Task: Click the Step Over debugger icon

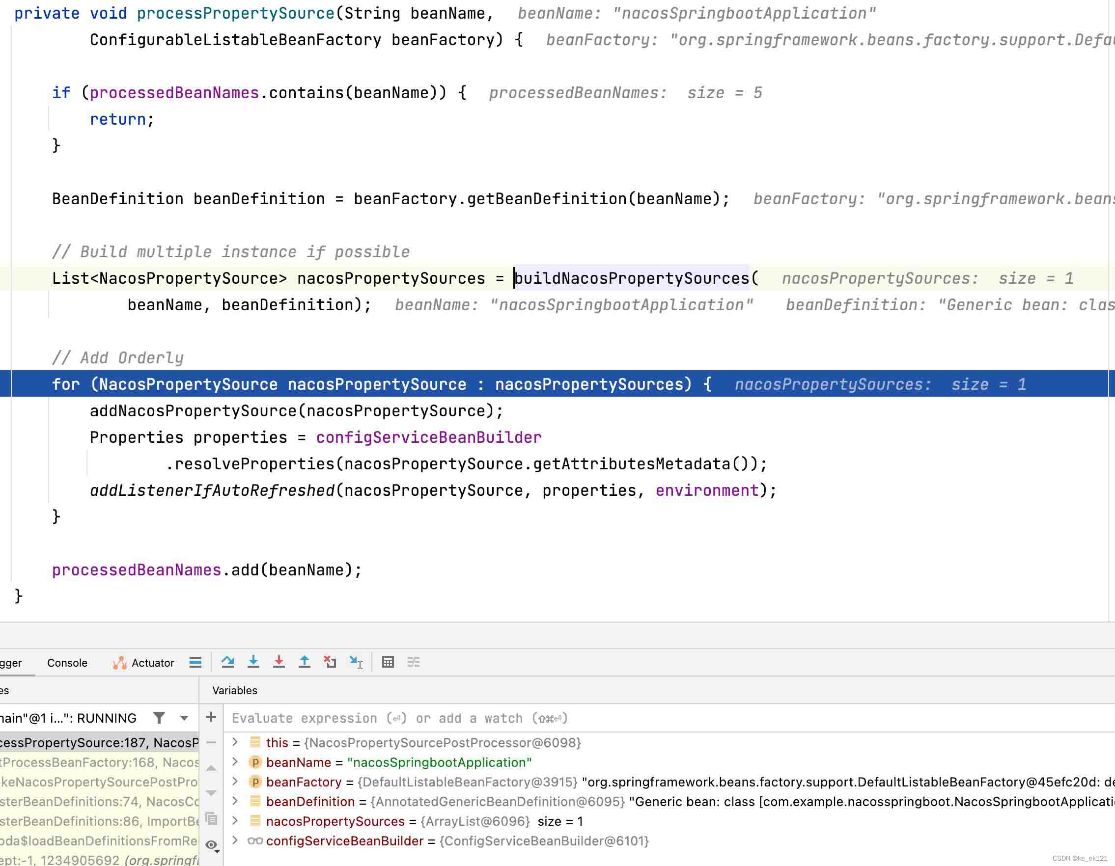Action: click(228, 662)
